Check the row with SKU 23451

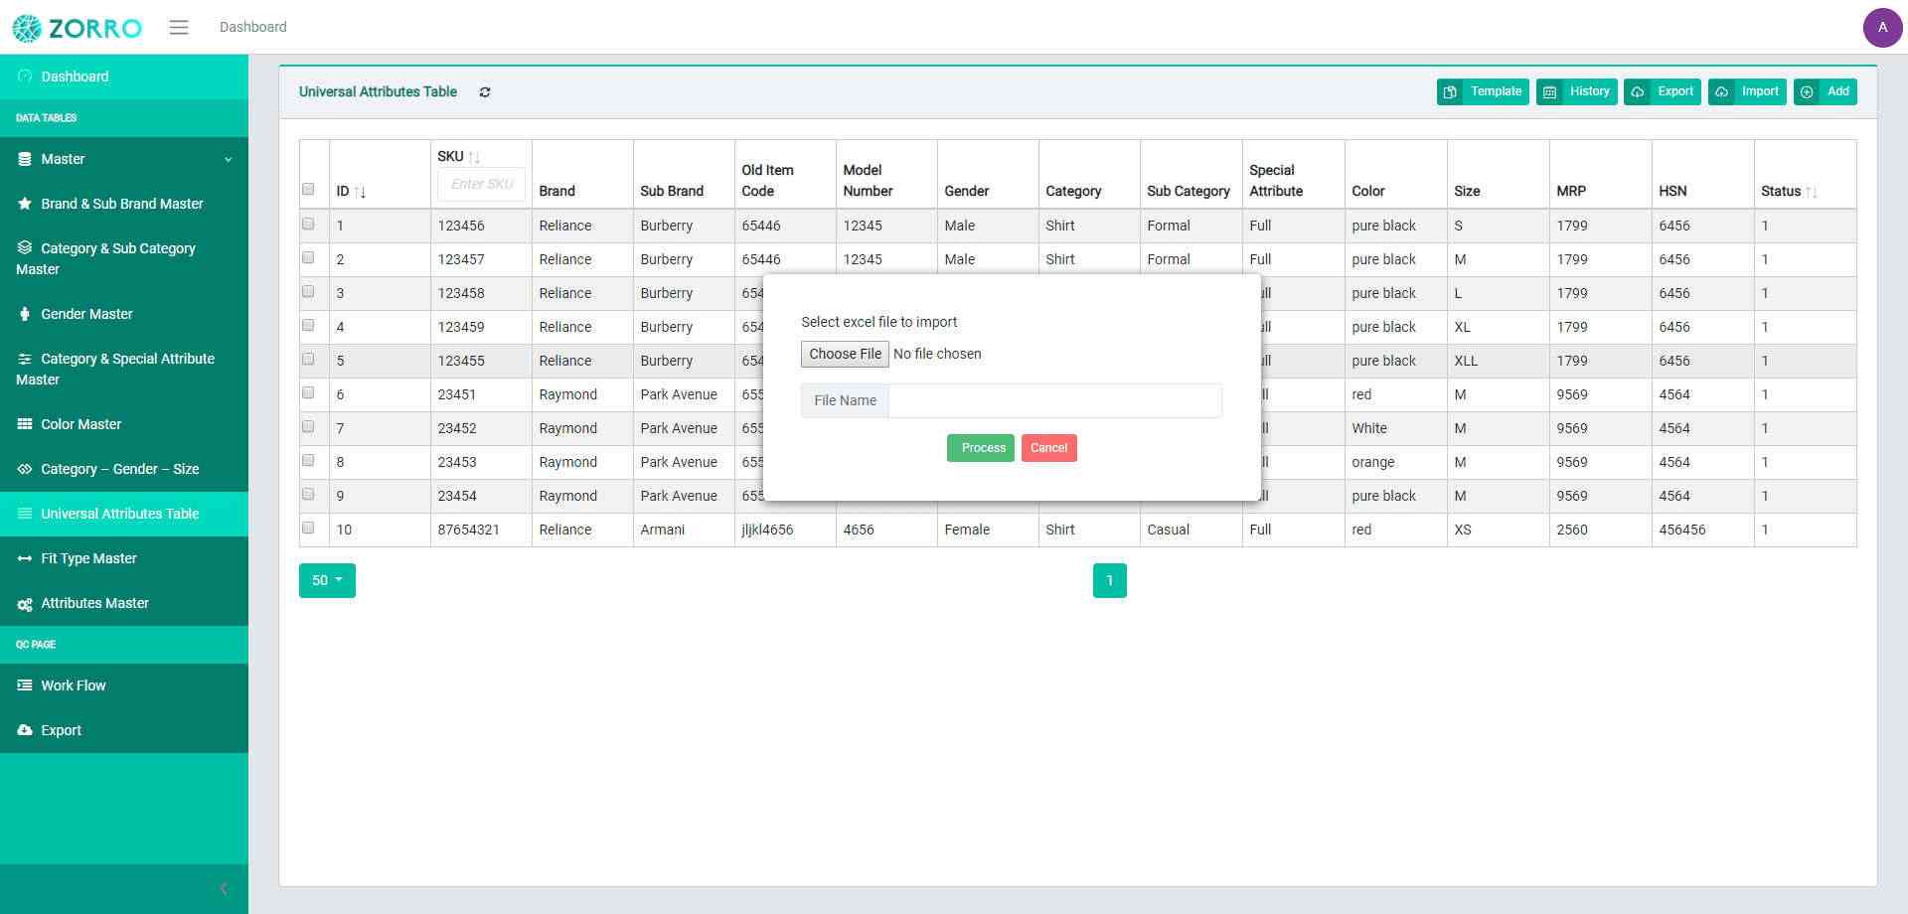308,393
